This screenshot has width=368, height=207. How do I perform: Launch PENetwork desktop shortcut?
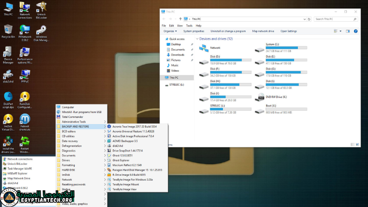25,33
